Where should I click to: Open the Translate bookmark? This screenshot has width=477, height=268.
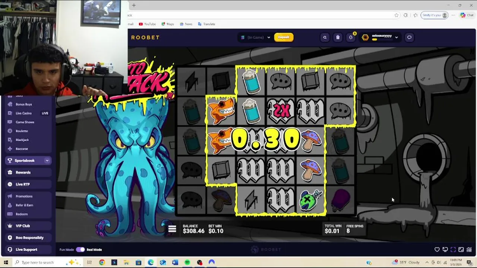tap(206, 24)
